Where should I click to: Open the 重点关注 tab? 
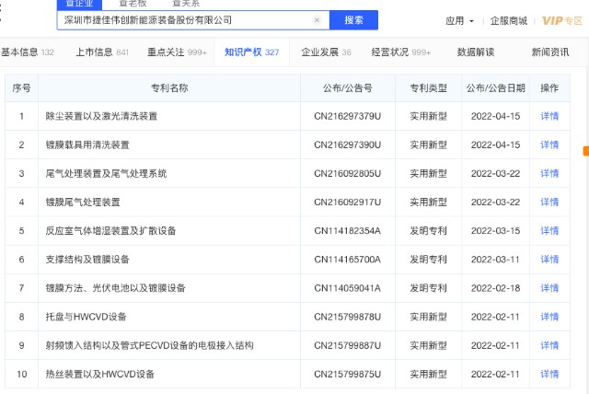pos(177,52)
